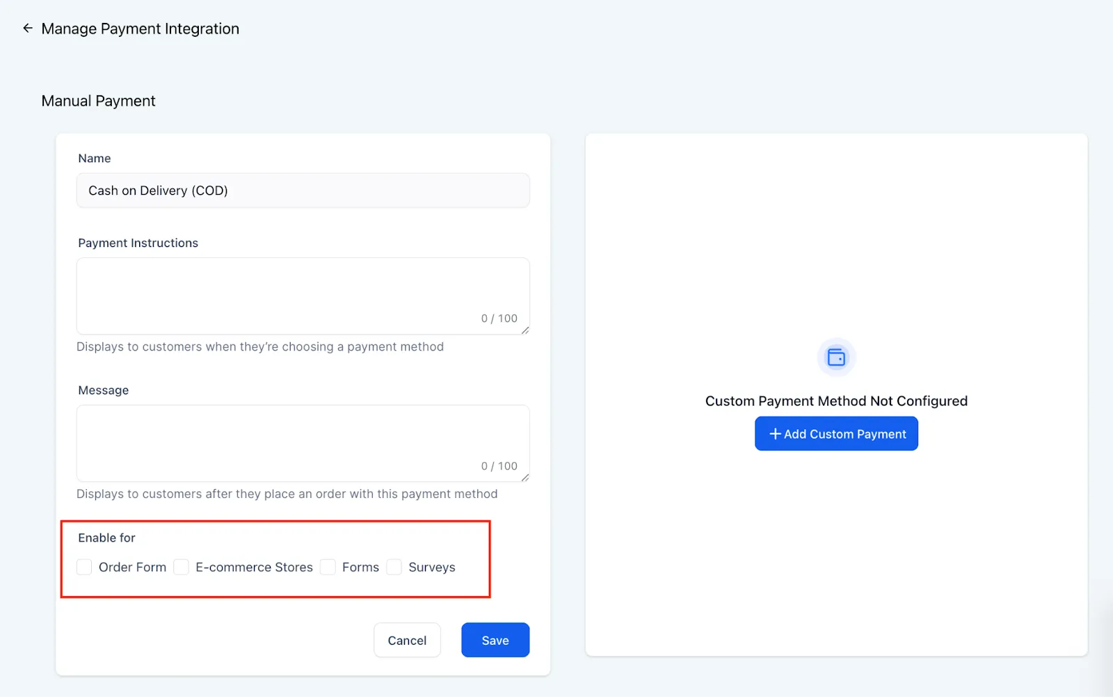Cancel the manual payment form
The image size is (1113, 697).
pos(407,640)
